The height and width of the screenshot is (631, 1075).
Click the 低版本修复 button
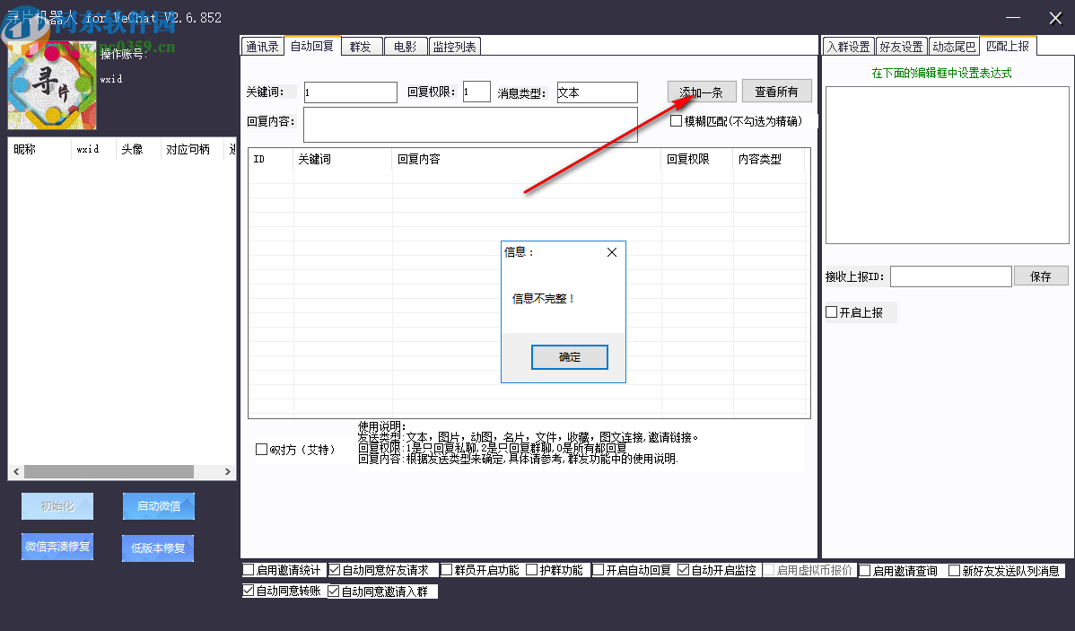[x=157, y=548]
